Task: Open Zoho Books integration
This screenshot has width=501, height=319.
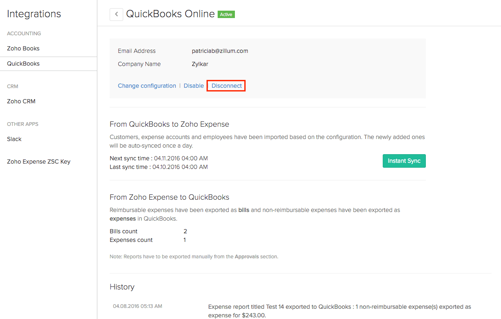Action: 23,48
